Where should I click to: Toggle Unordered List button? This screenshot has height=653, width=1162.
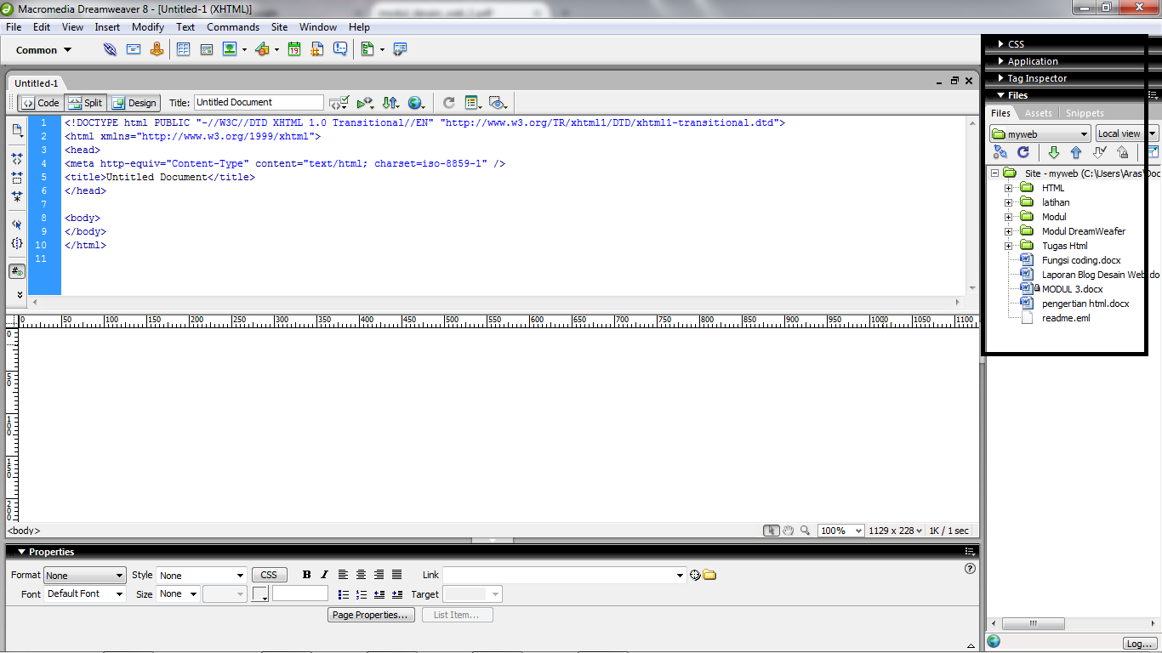[344, 594]
